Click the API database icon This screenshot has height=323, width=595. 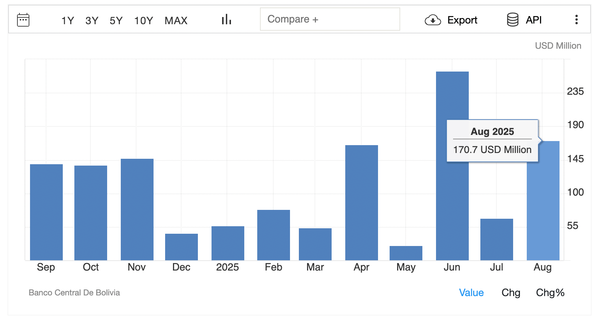(512, 20)
